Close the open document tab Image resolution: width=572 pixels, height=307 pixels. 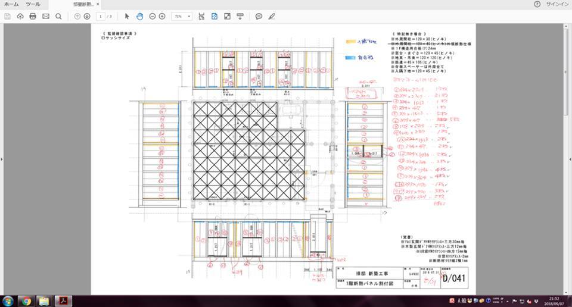pyautogui.click(x=98, y=4)
